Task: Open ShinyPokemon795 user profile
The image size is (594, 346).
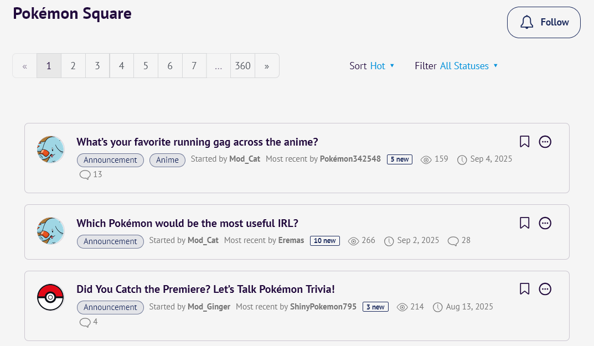Action: click(x=323, y=307)
